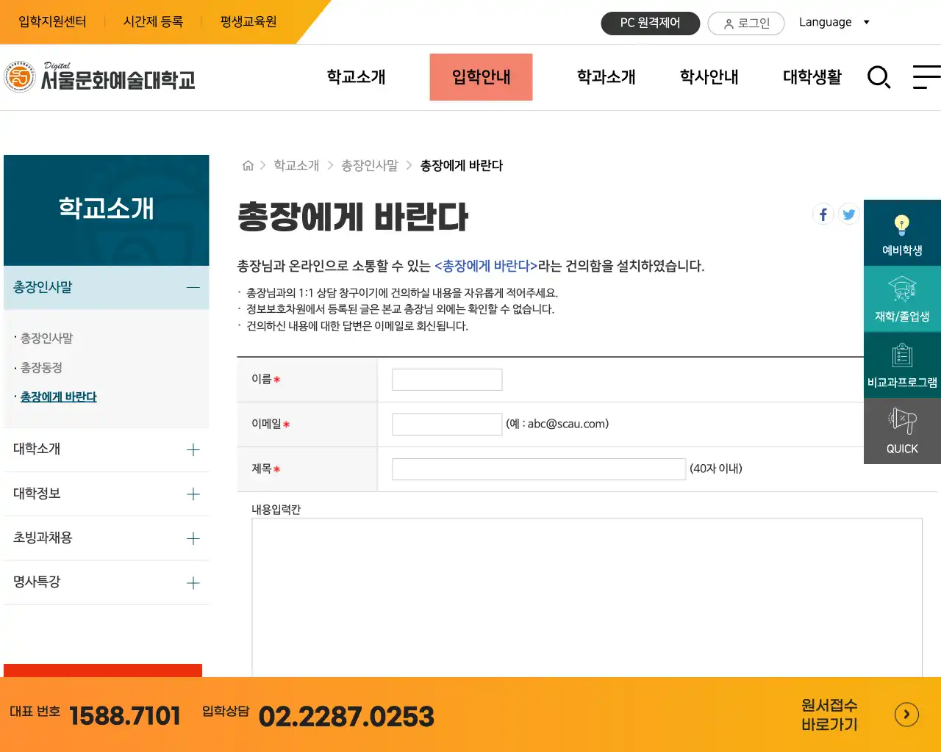Click the 02.2287.0253 admissions phone number
The height and width of the screenshot is (752, 941).
(x=346, y=717)
